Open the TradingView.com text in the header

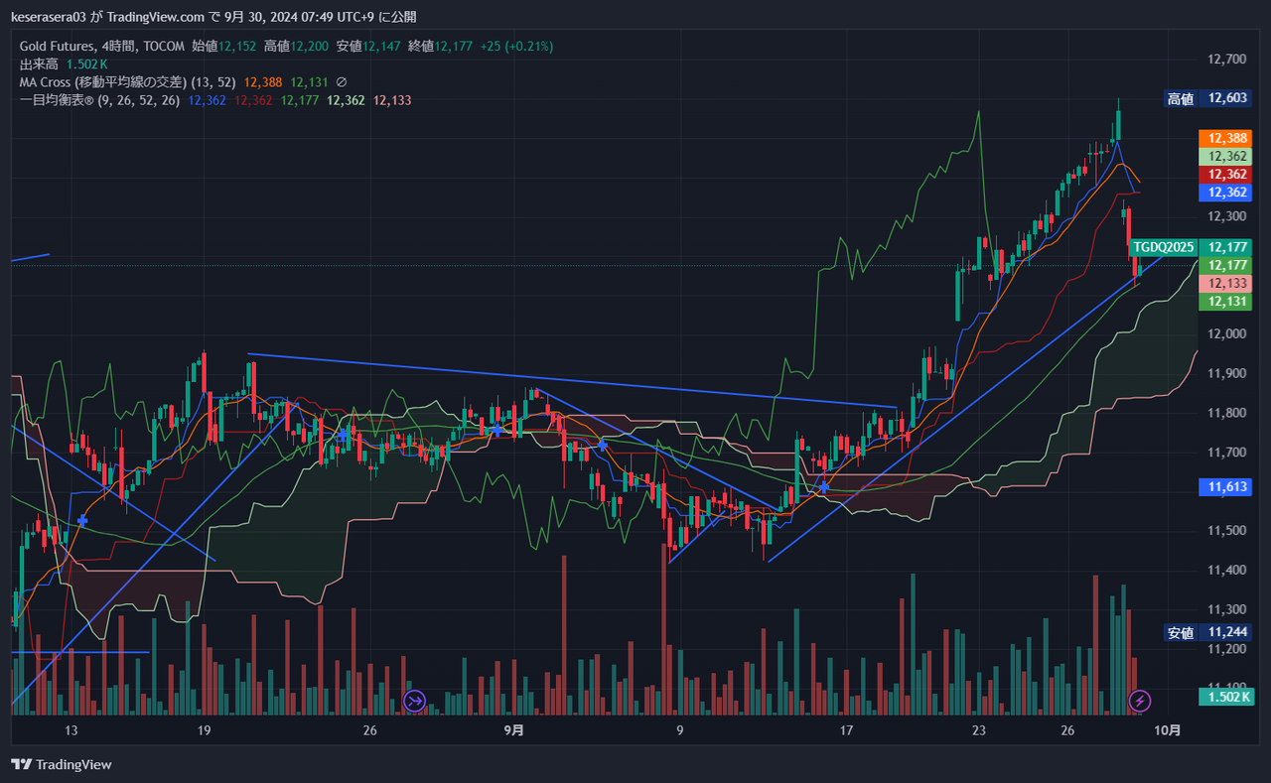point(158,17)
